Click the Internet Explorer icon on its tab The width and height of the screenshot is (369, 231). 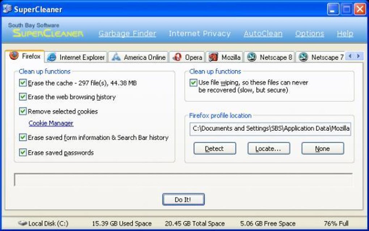coord(51,57)
